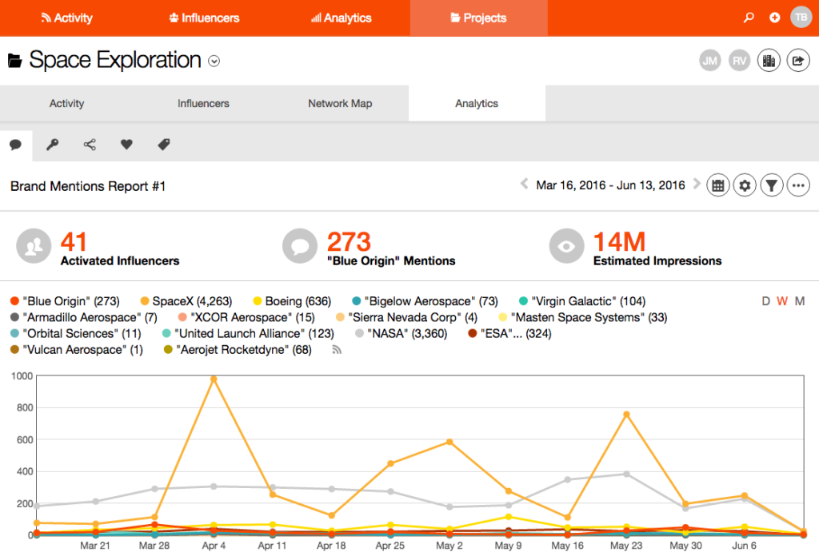
Task: Click the date range Mar 16 - Jun 13 text
Action: 610,185
